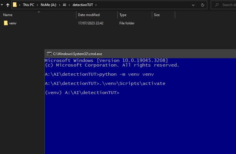Sort files by Type column
This screenshot has height=154, width=236.
[123, 15]
